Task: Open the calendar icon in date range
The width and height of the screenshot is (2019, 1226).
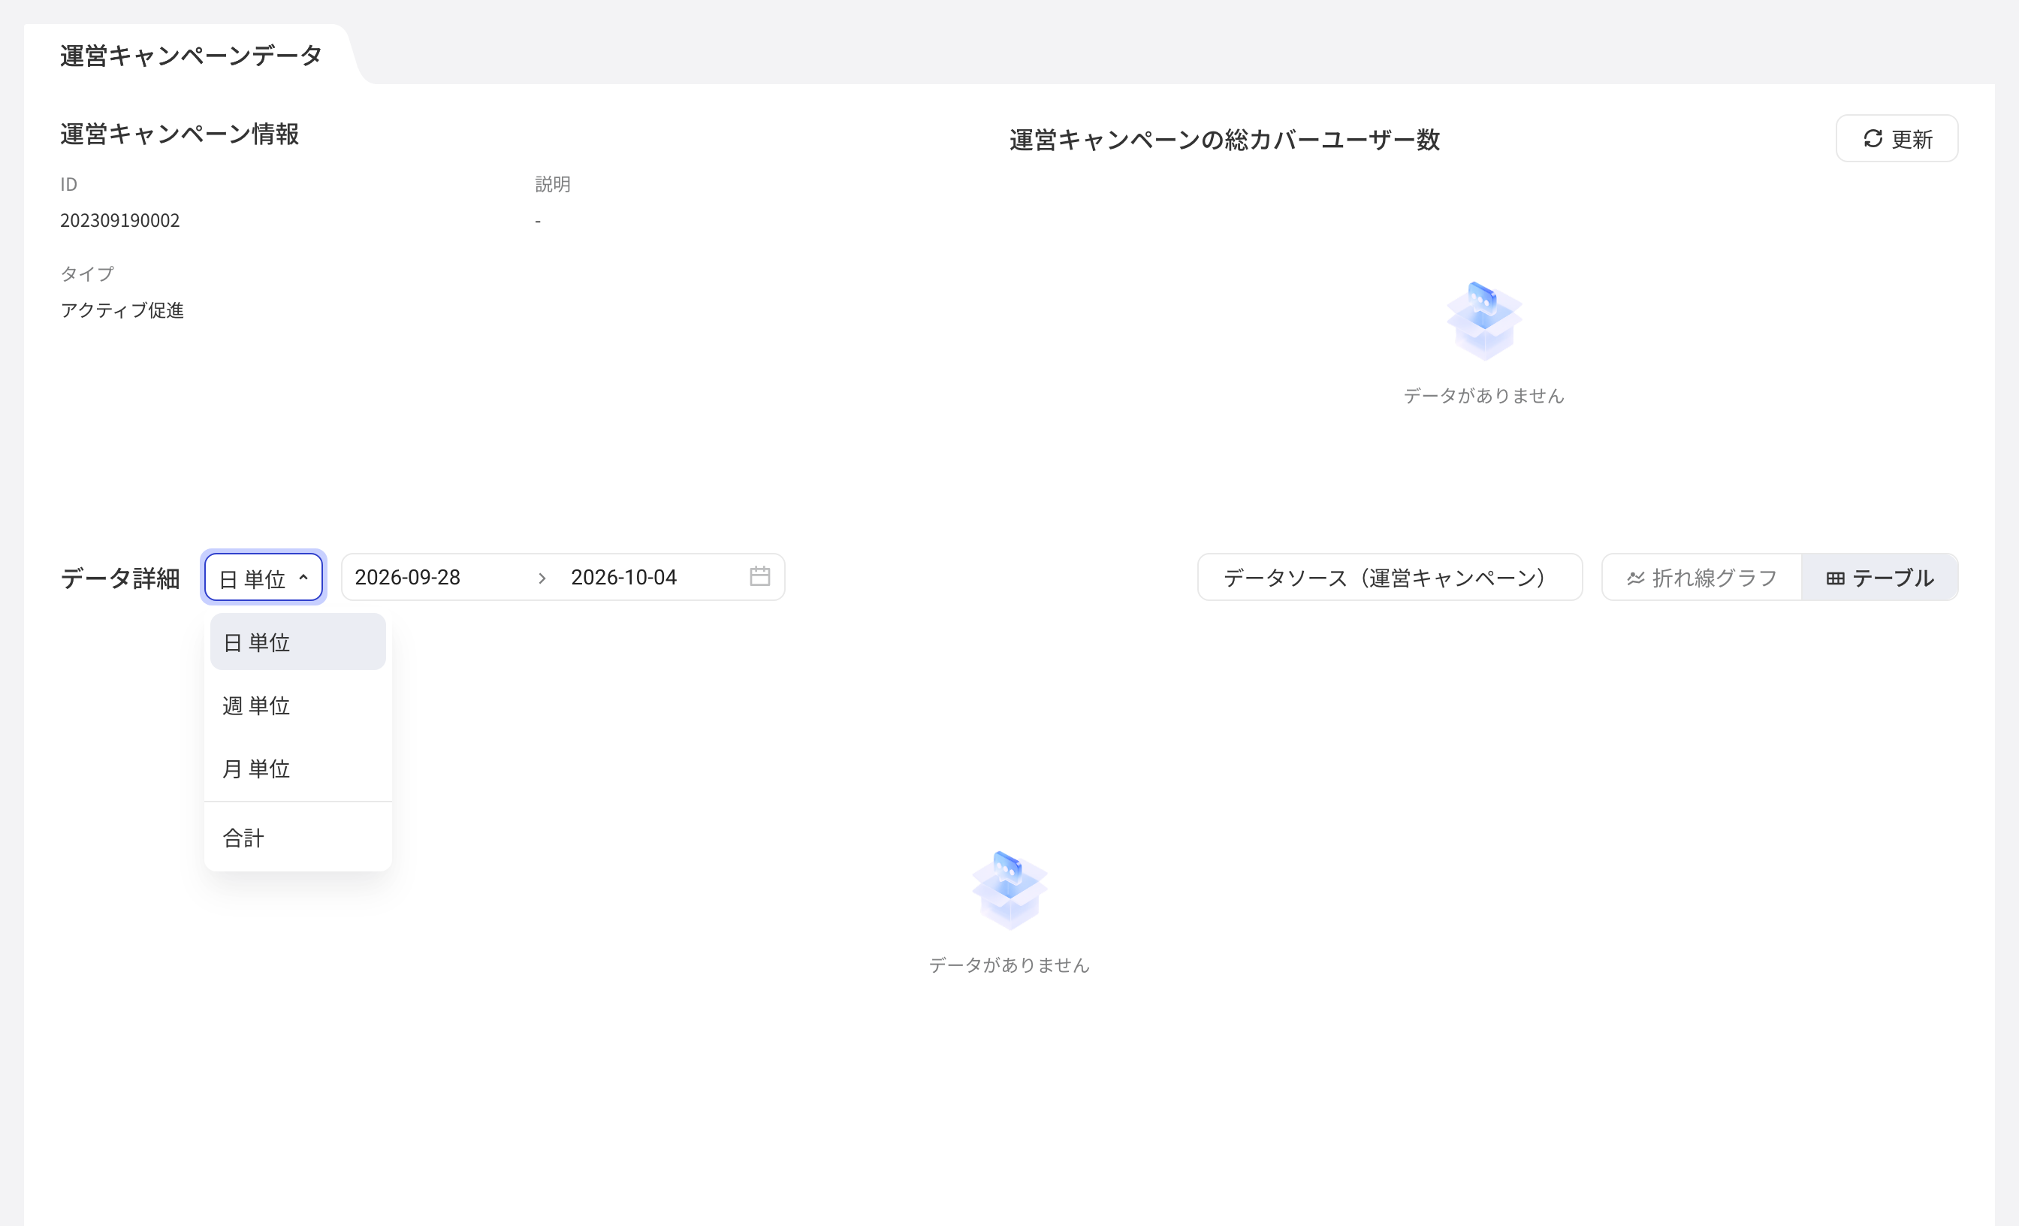Action: 759,576
